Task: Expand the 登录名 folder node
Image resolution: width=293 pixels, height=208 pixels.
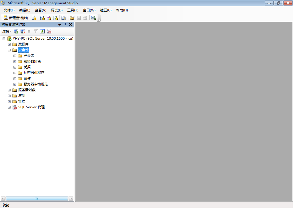Action: [15, 56]
